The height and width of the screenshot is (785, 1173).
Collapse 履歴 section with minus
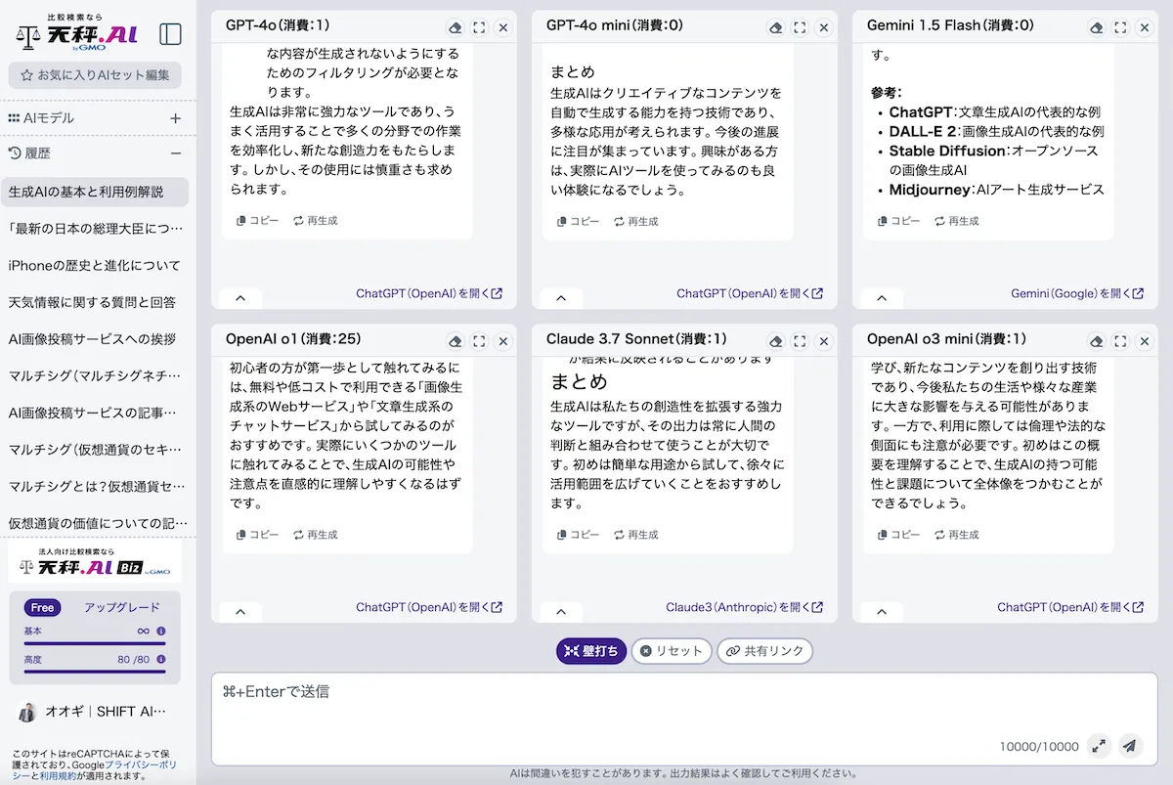pos(176,153)
